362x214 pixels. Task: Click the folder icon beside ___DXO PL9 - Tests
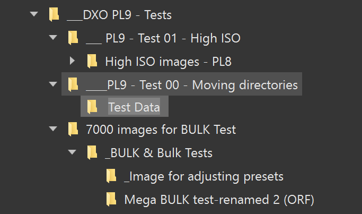pyautogui.click(x=54, y=15)
